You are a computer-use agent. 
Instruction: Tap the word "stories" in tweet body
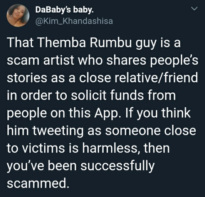(x=27, y=78)
